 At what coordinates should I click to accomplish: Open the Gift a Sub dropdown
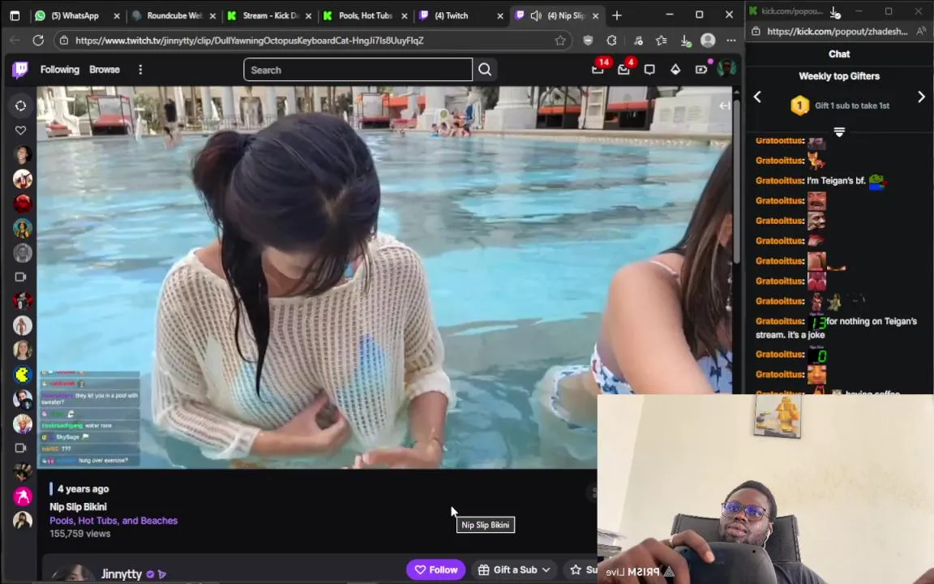[514, 569]
